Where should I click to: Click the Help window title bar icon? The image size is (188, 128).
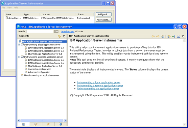pyautogui.click(x=18, y=26)
